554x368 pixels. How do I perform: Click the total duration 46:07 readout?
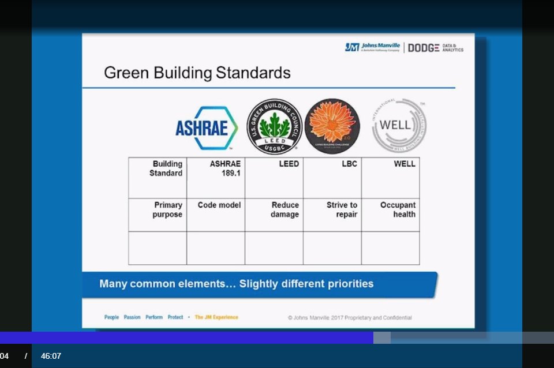click(51, 356)
